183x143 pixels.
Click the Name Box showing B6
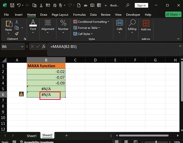pyautogui.click(x=13, y=47)
